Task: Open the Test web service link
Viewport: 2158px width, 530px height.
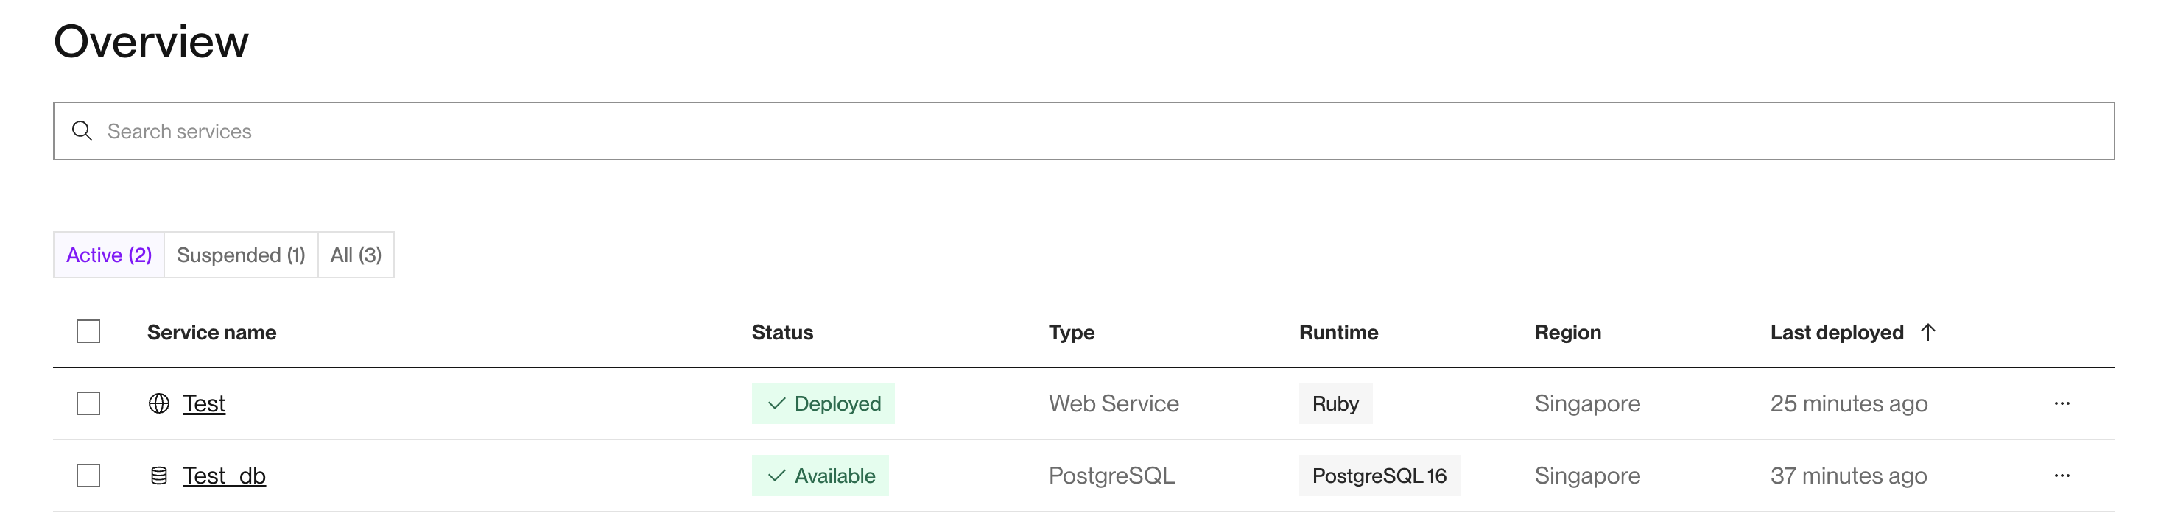Action: click(x=203, y=403)
